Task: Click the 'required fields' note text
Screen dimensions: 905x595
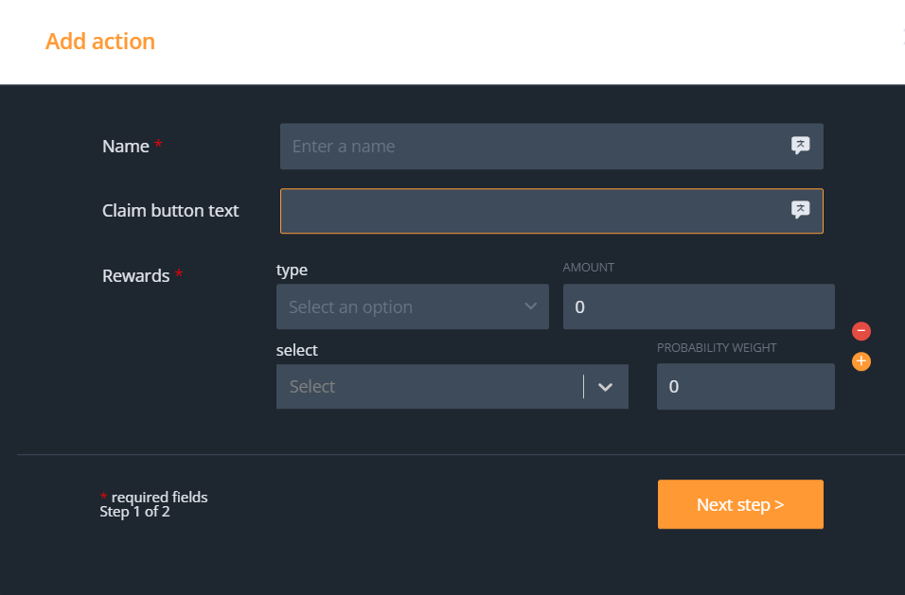Action: tap(159, 498)
